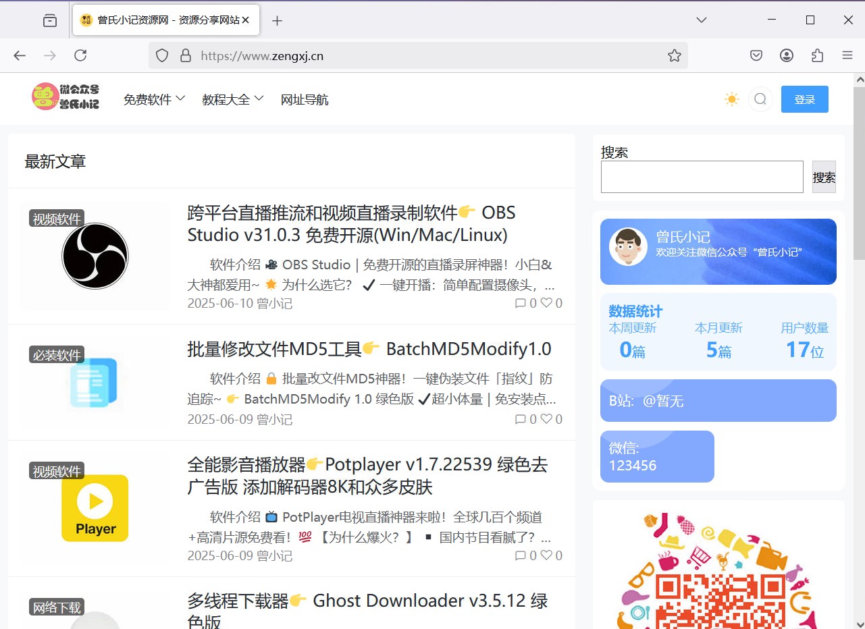
Task: Click the heart icon on the OBS Studio article
Action: coord(546,303)
